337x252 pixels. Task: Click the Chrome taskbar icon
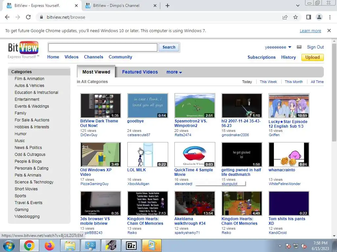click(x=29, y=245)
